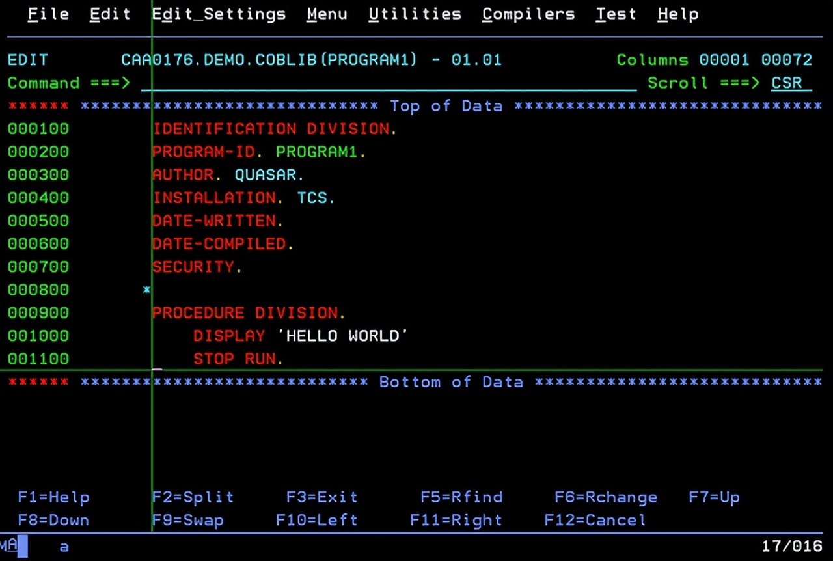Click the F7=Up function key
Image resolution: width=833 pixels, height=561 pixels.
(714, 497)
